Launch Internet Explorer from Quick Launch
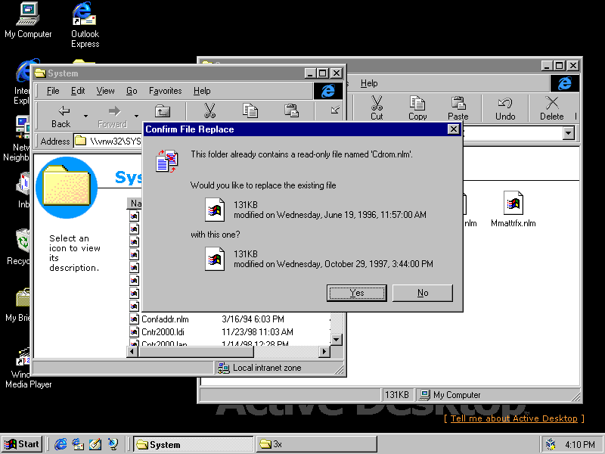The height and width of the screenshot is (454, 605). tap(60, 444)
